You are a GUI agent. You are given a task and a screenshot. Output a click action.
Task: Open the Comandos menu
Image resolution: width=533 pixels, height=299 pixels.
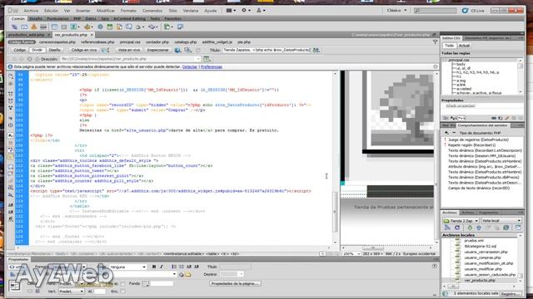pyautogui.click(x=152, y=11)
